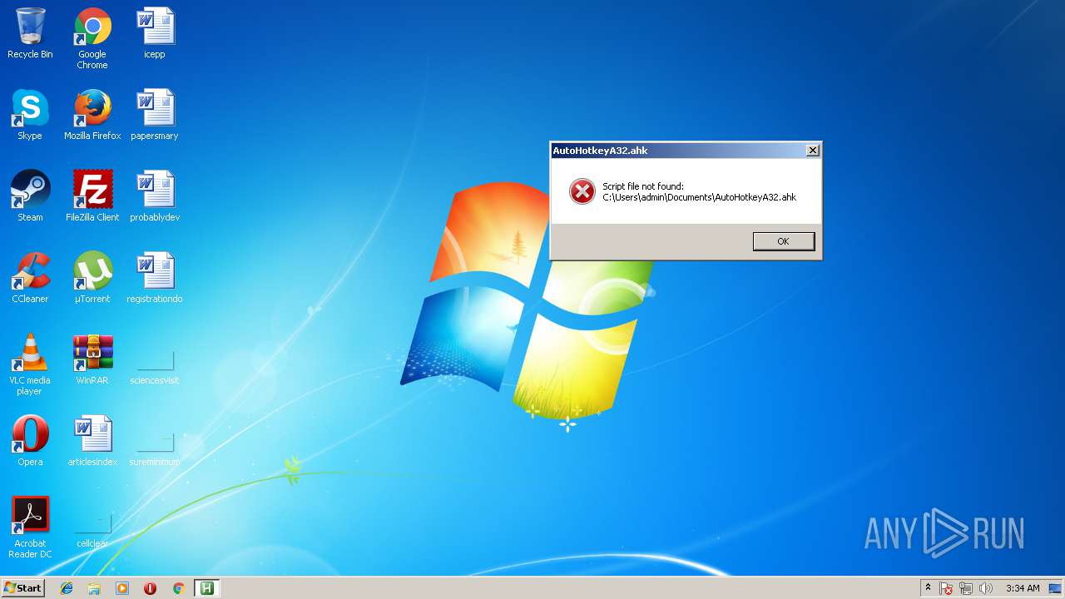Close the AutoHotkeyA32.ahk error dialog
The image size is (1065, 599).
[x=813, y=151]
